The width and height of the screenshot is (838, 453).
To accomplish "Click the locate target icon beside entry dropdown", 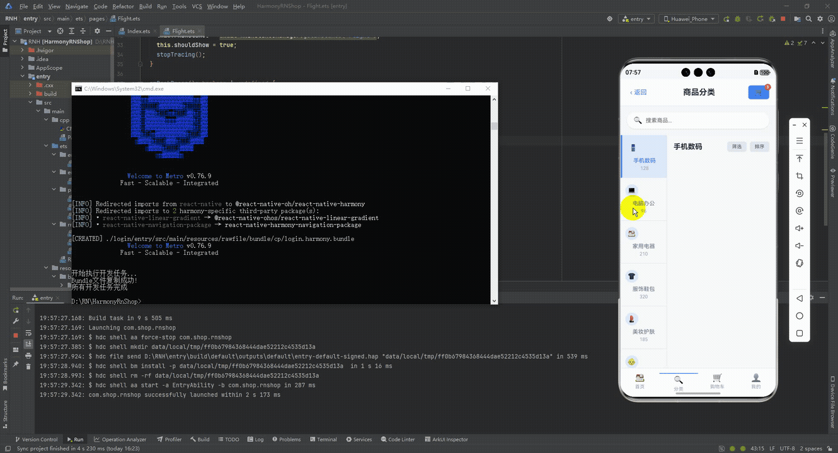I will 609,19.
